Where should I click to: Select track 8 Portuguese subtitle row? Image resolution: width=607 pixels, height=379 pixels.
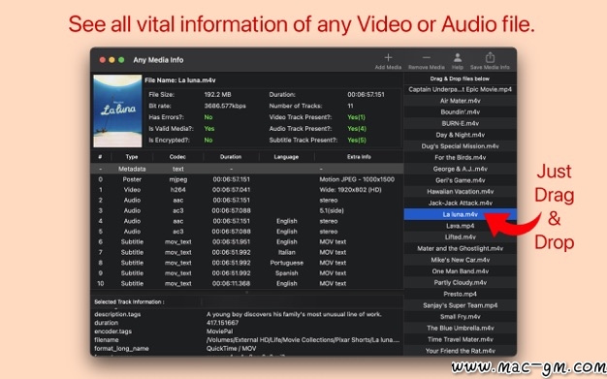(247, 263)
